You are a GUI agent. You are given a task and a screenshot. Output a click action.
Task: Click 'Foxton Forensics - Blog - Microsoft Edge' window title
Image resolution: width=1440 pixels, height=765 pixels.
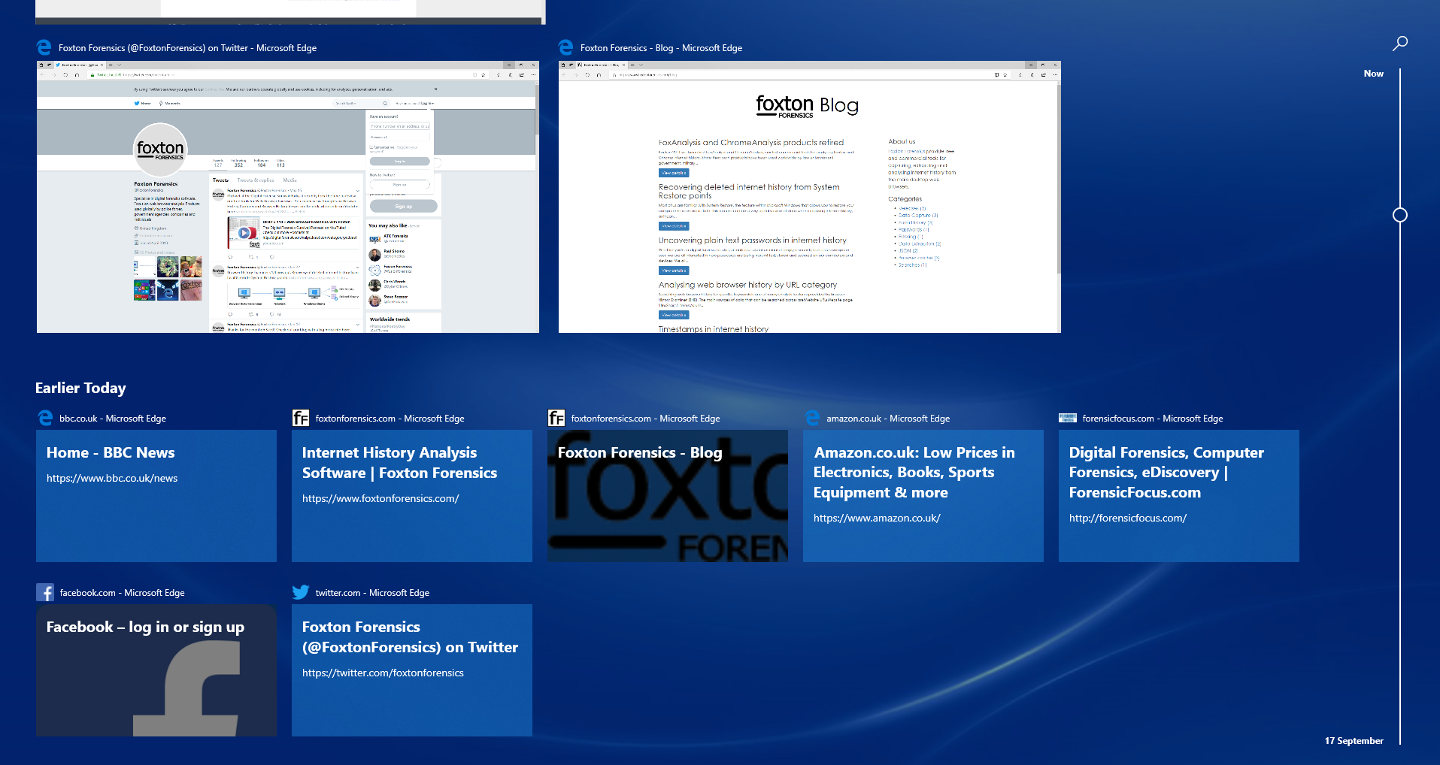point(661,48)
